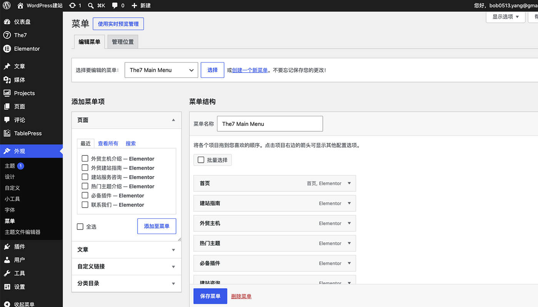The height and width of the screenshot is (307, 538).
Task: Expand the 外贸主机 menu item arrow
Action: tap(349, 223)
